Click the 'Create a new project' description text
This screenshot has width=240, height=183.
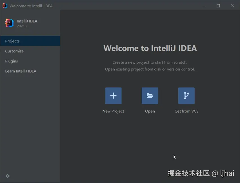click(150, 62)
